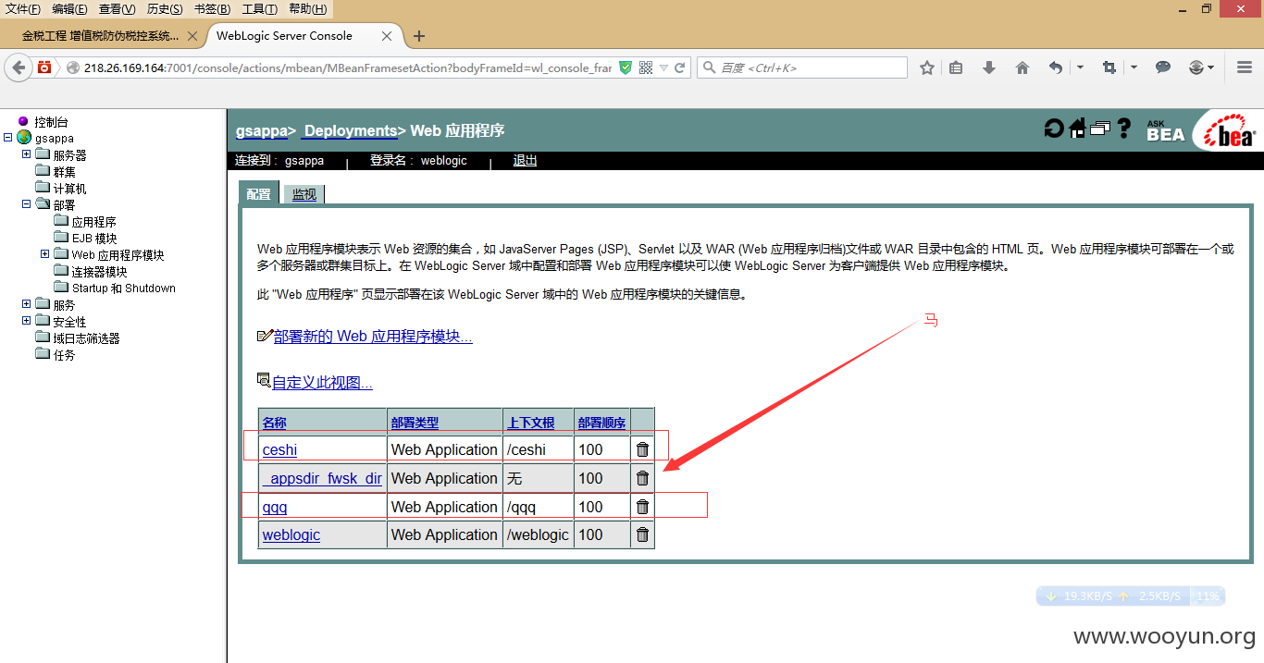Open dropdown arrow beside screenshot crop icon
Image resolution: width=1264 pixels, height=663 pixels.
coord(1134,68)
